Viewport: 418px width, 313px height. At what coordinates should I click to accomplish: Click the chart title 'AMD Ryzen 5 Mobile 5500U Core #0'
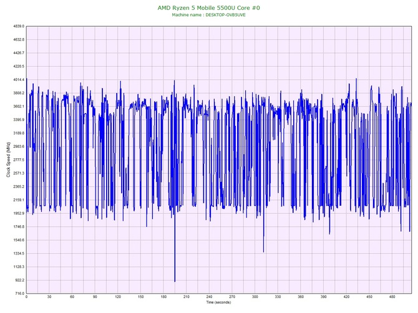click(208, 7)
